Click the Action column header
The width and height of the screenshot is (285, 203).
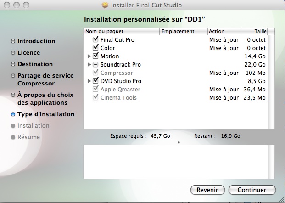pyautogui.click(x=224, y=31)
